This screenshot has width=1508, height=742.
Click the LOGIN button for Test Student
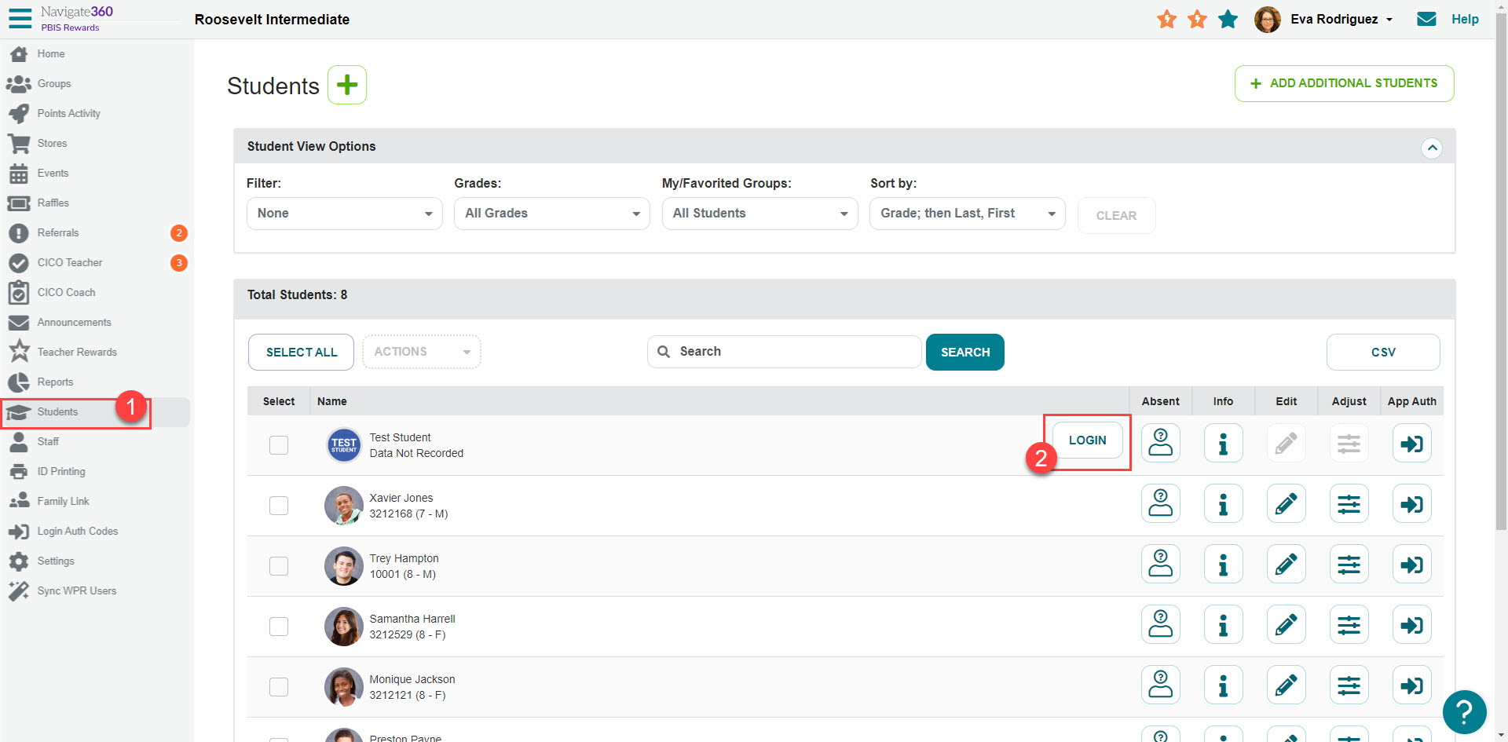[1087, 440]
